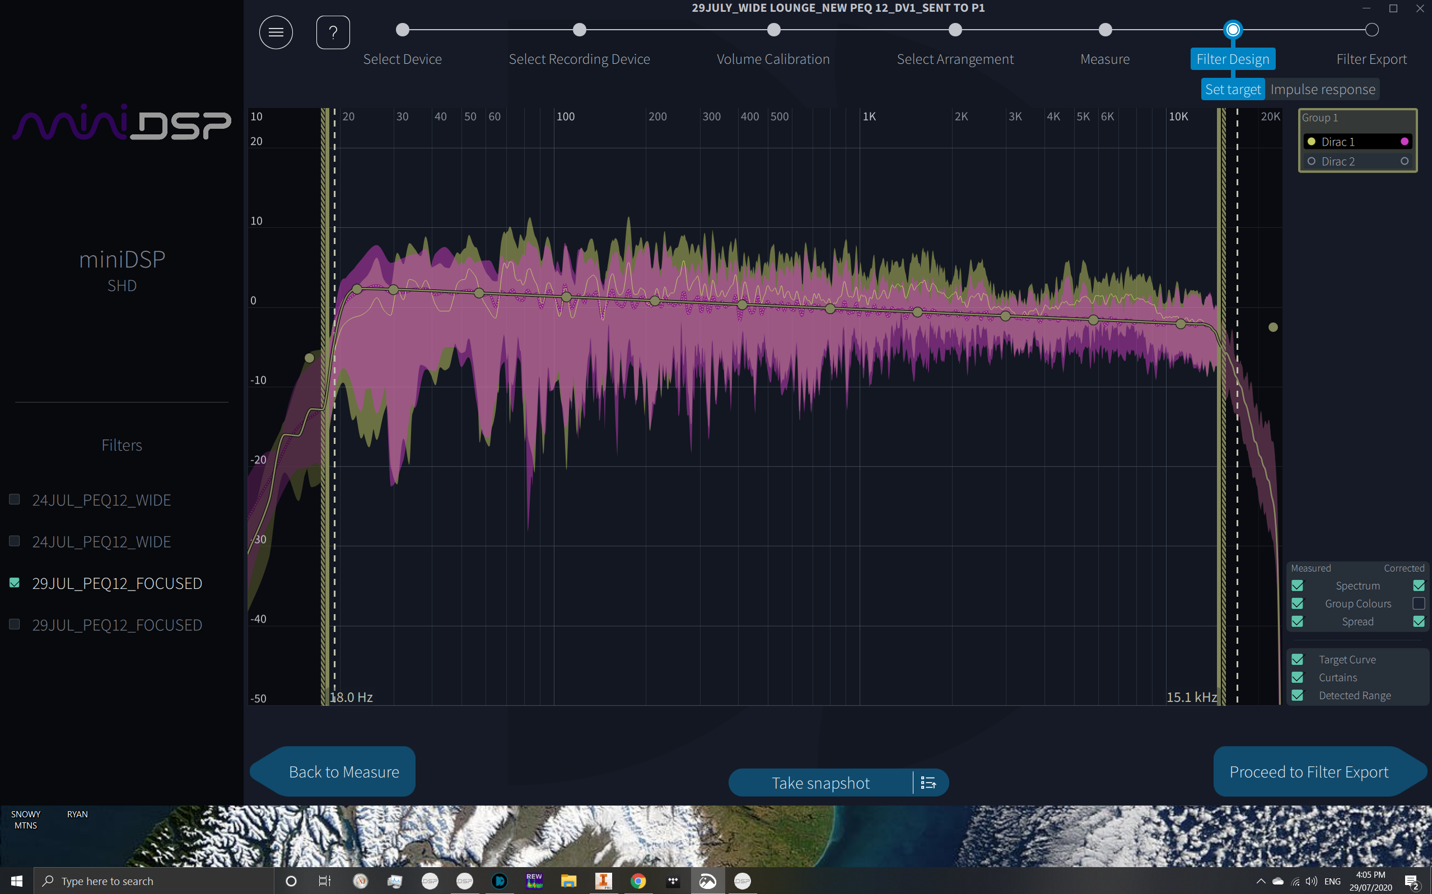
Task: Toggle the Detected Range checkbox
Action: 1297,695
